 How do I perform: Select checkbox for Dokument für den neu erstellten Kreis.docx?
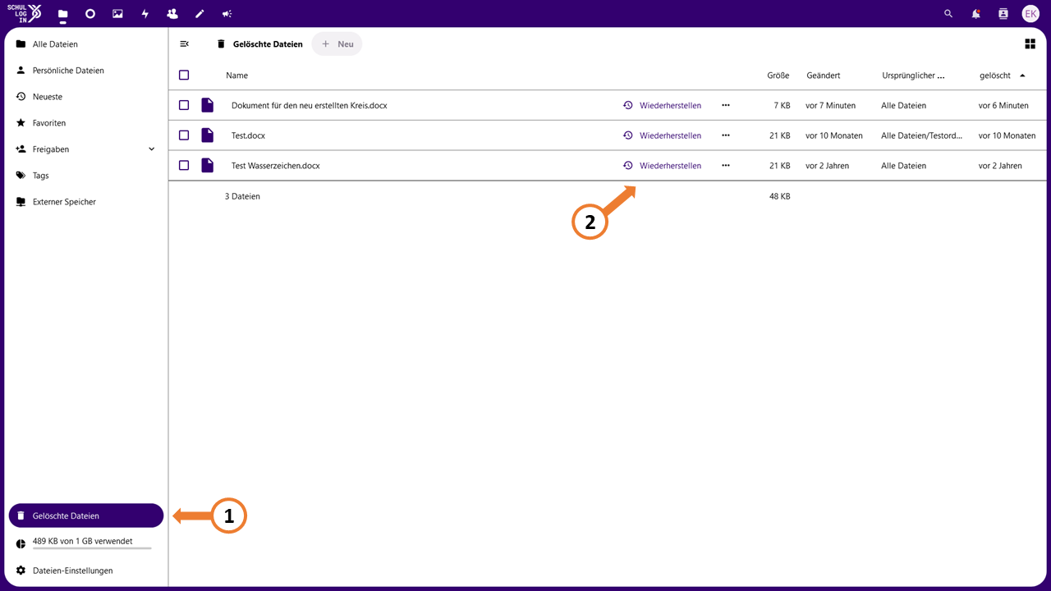184,105
